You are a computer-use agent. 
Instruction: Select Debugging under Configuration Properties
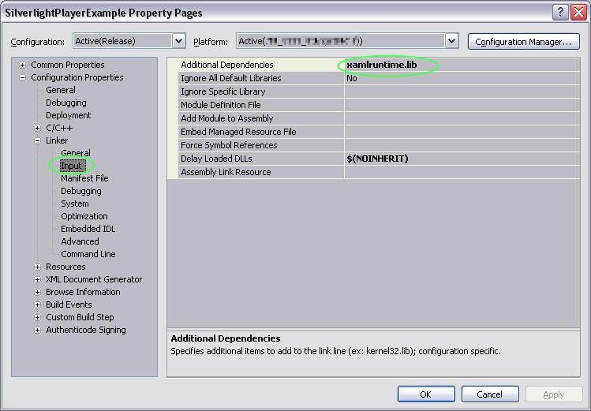tap(66, 103)
